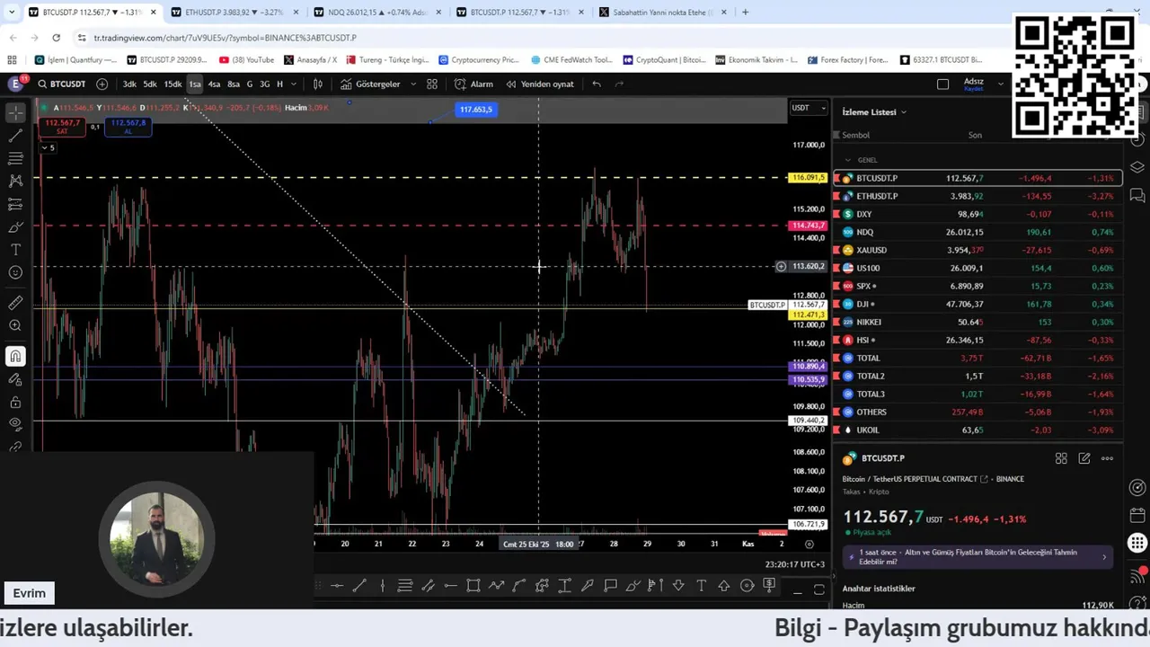
Task: Open the indicator templates grid
Action: click(432, 84)
